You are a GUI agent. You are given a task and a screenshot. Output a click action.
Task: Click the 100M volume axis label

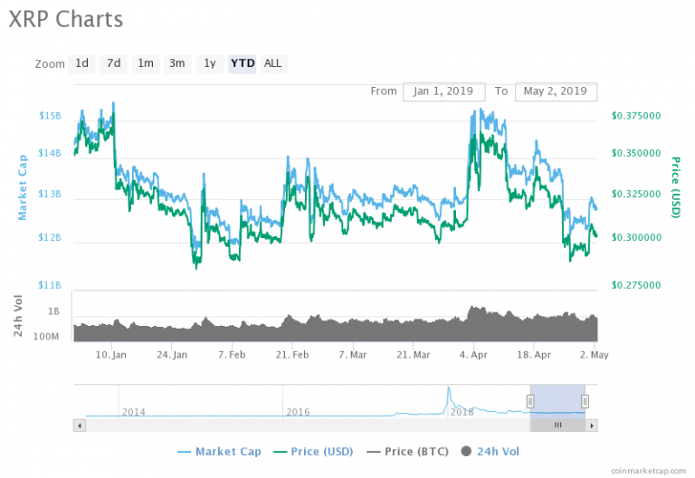(x=46, y=337)
